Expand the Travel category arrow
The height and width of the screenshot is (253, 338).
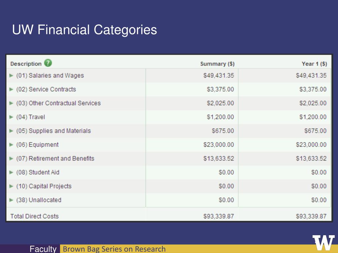point(12,117)
